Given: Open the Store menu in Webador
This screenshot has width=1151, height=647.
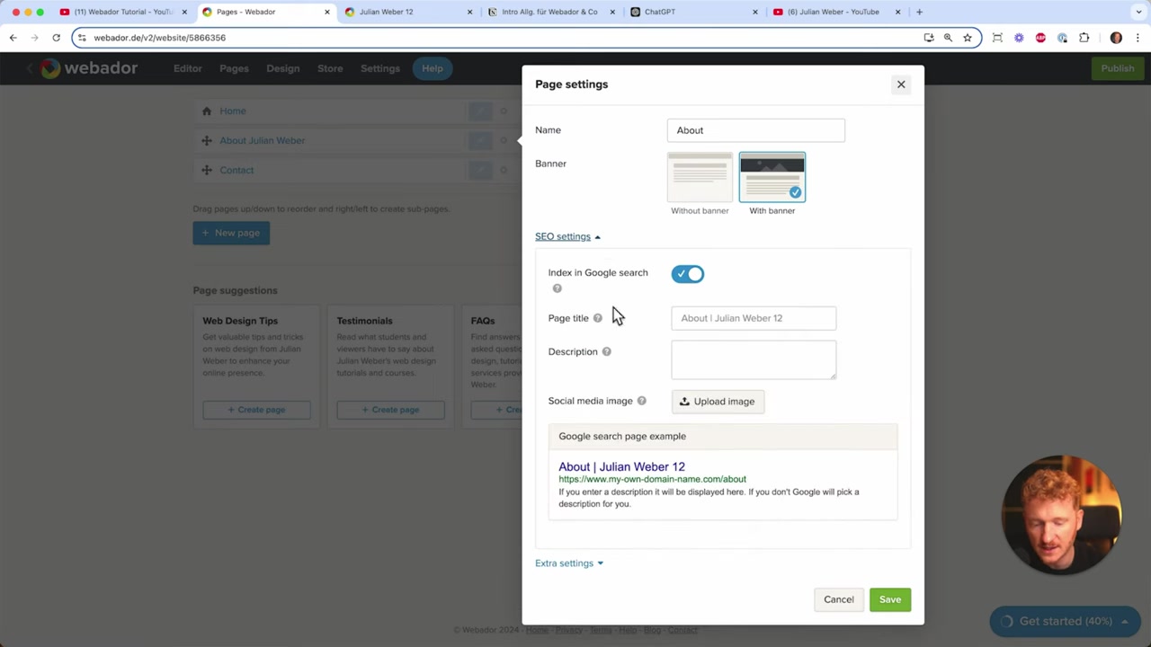Looking at the screenshot, I should pos(330,68).
